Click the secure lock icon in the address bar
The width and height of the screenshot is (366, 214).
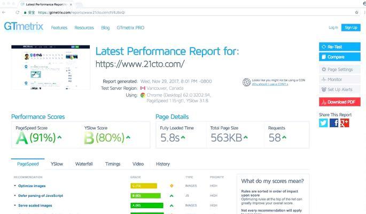tap(25, 12)
